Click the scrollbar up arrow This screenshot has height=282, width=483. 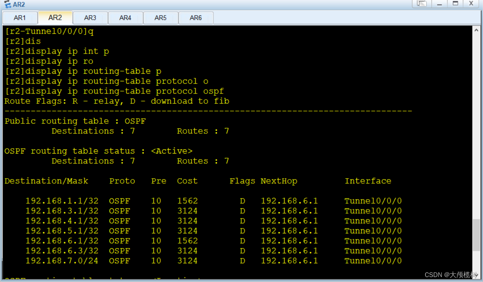point(476,30)
